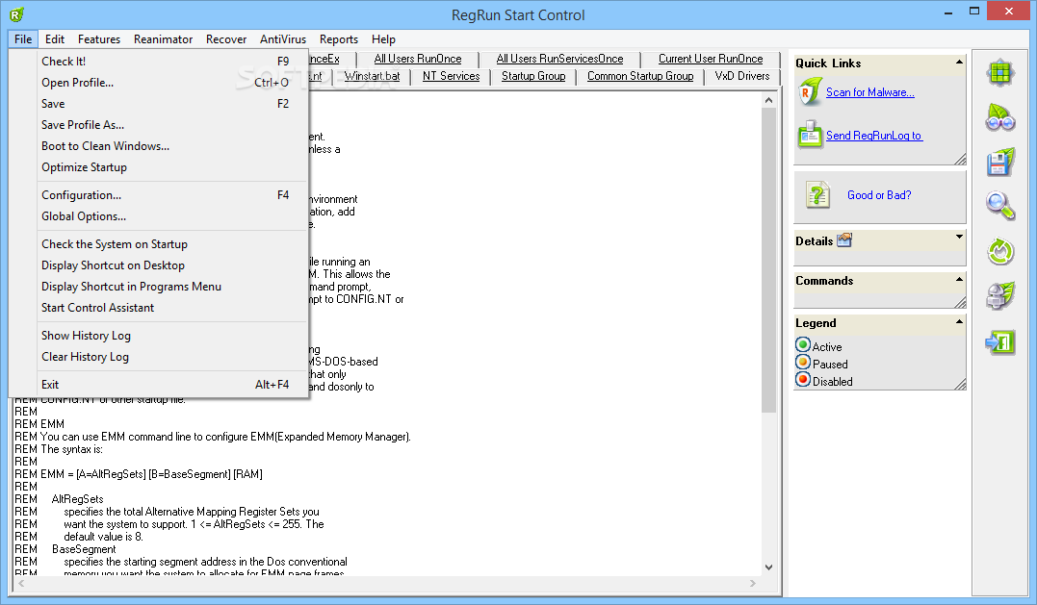
Task: Open the AntiVirus menu
Action: click(x=283, y=39)
